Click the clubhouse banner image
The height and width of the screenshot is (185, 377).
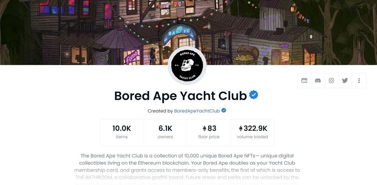pyautogui.click(x=188, y=32)
